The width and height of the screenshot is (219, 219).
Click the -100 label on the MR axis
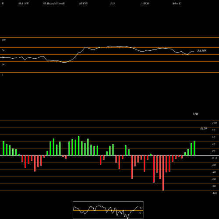(x=215, y=193)
